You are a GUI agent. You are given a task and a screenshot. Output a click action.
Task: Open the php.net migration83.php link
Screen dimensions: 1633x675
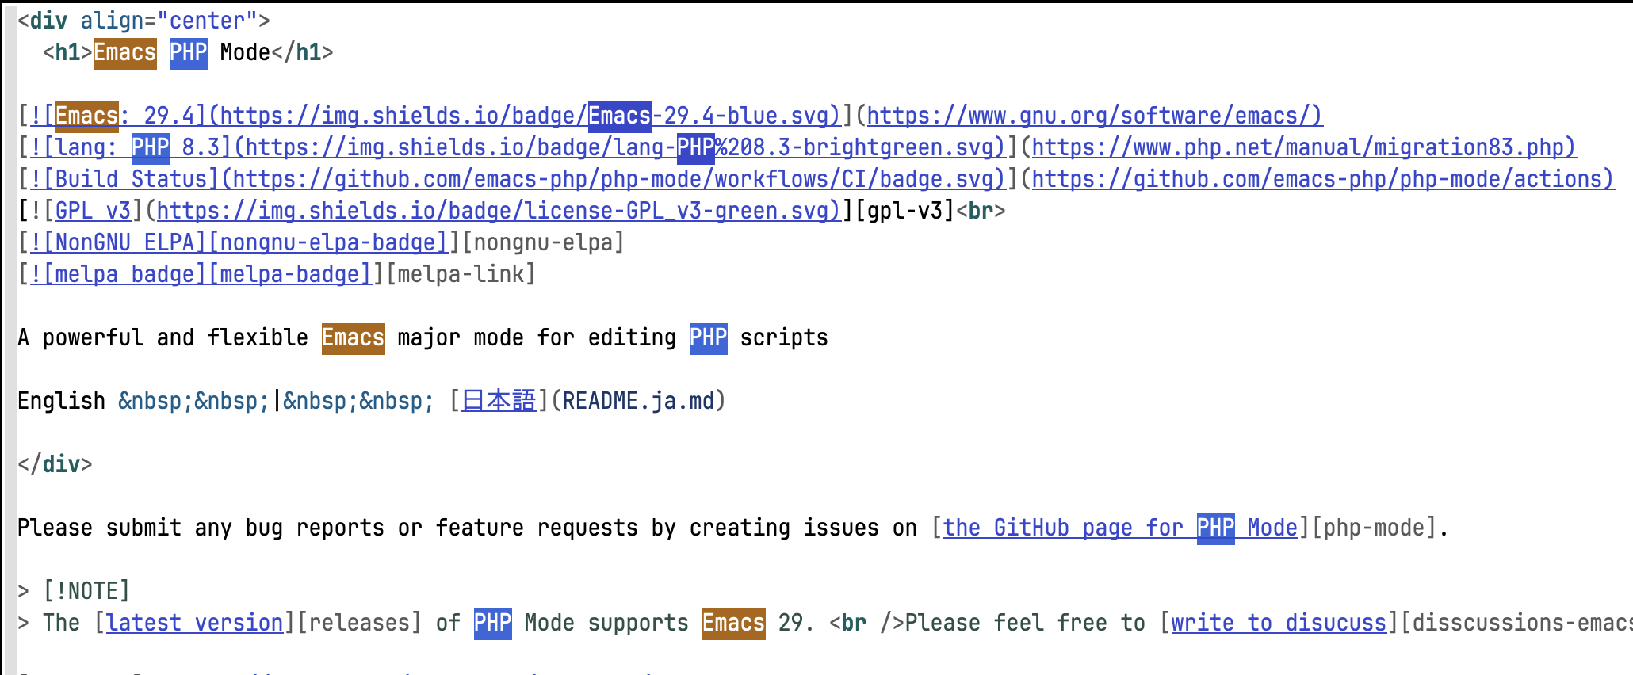[1304, 147]
